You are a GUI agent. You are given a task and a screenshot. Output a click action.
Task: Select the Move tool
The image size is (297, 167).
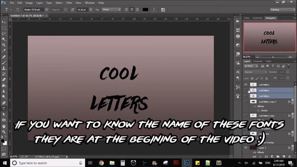pos(4,22)
